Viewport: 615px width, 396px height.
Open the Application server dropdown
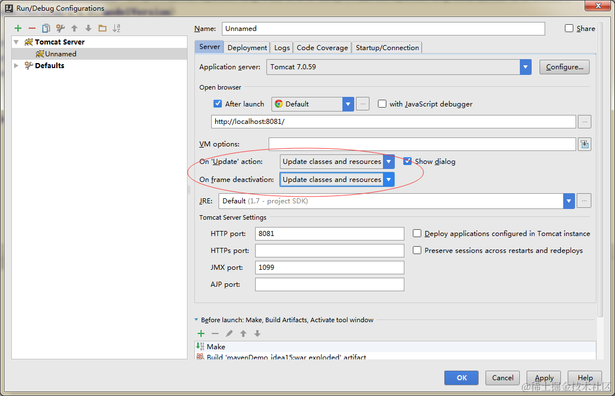click(x=525, y=67)
